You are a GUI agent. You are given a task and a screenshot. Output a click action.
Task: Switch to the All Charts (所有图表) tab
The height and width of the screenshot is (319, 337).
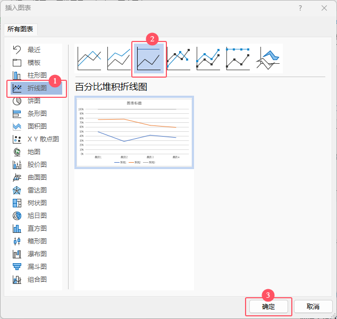click(x=20, y=29)
